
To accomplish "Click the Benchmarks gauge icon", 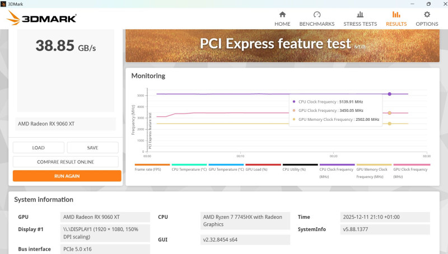I will pos(317,15).
